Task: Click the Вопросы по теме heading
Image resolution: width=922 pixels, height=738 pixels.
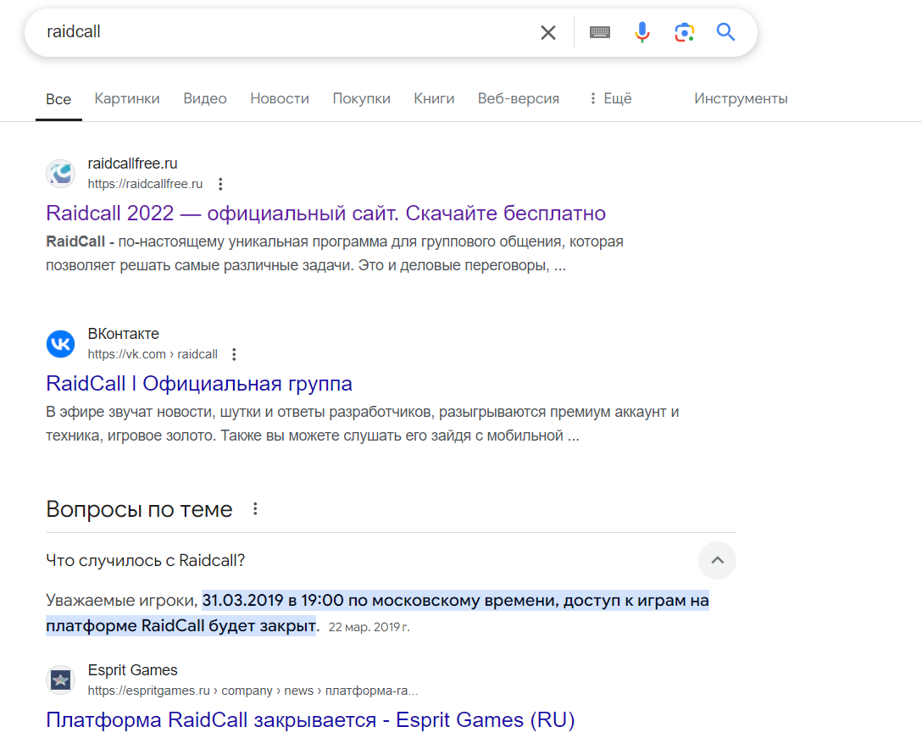Action: (x=139, y=509)
